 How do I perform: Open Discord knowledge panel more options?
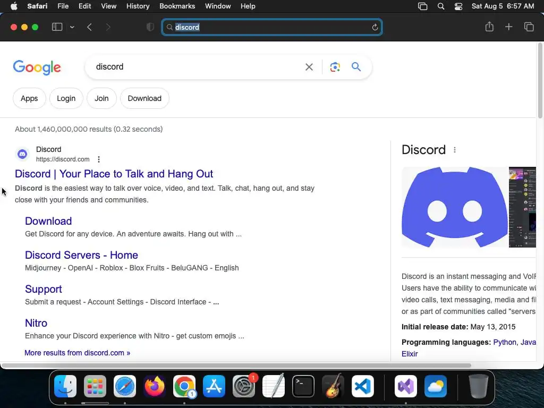455,150
